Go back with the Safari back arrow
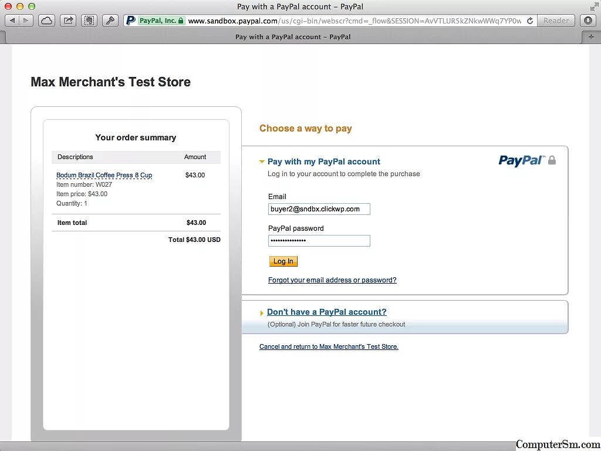601x451 pixels. coord(12,21)
